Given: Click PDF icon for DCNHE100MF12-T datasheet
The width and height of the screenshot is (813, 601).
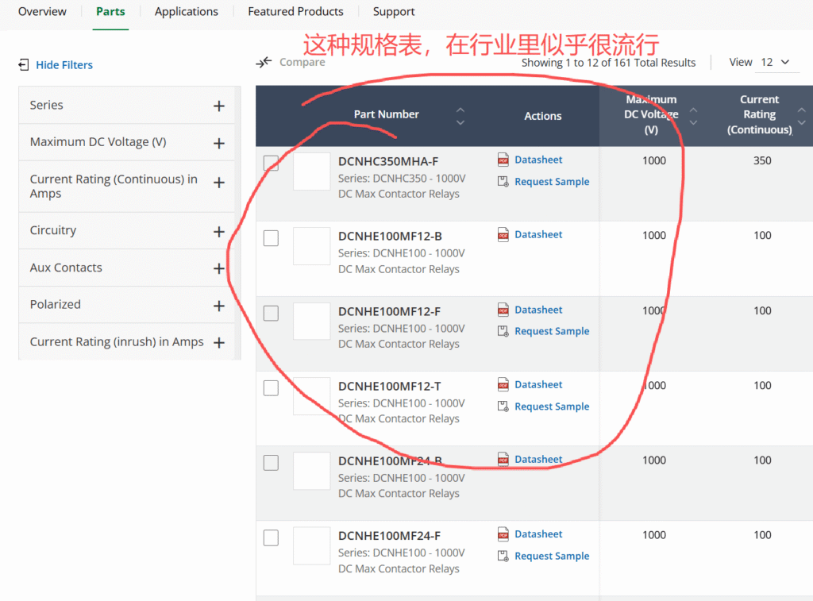Looking at the screenshot, I should pyautogui.click(x=503, y=384).
